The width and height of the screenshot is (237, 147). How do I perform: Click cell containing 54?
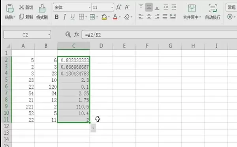[23, 93]
